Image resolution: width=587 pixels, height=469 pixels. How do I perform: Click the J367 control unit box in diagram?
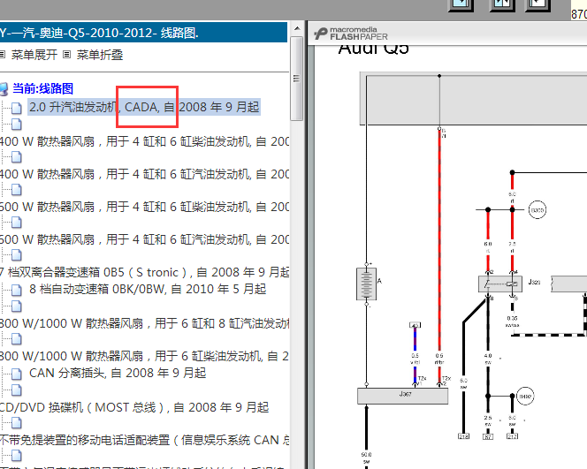click(x=402, y=396)
